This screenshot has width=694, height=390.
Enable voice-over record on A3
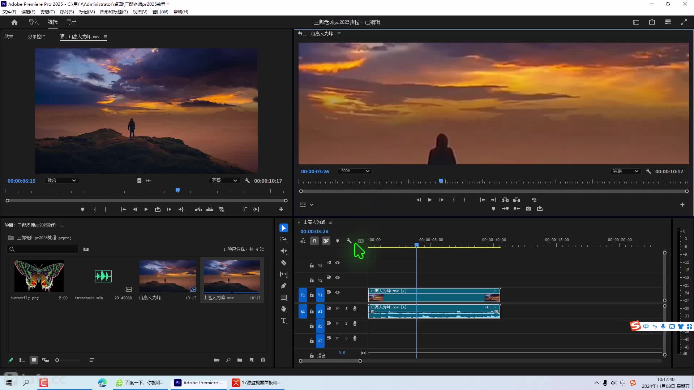click(x=355, y=338)
